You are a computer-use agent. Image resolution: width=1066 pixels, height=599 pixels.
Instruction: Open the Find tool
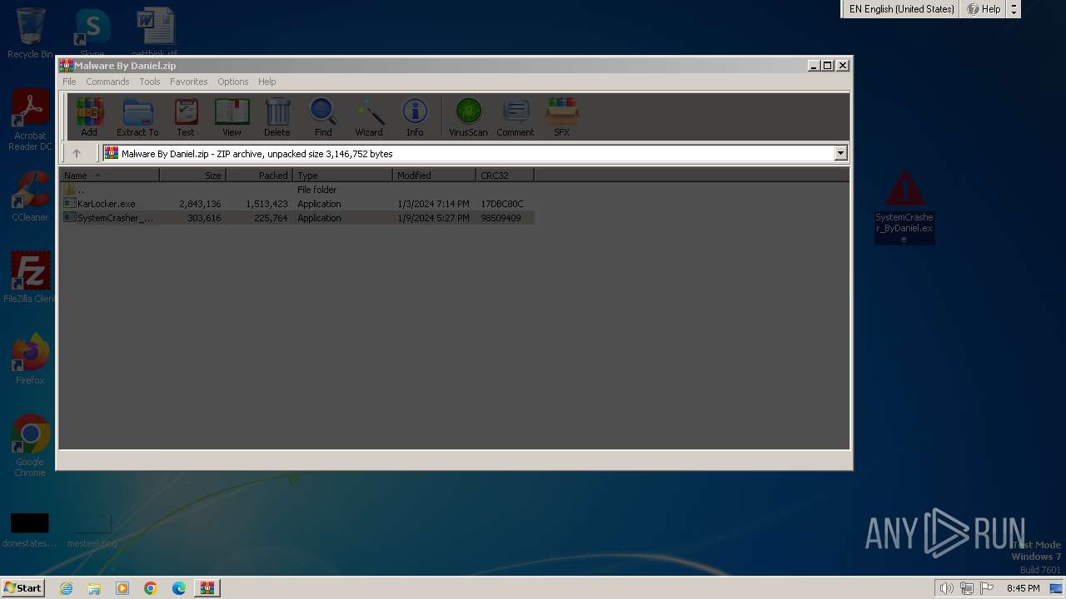pos(323,116)
